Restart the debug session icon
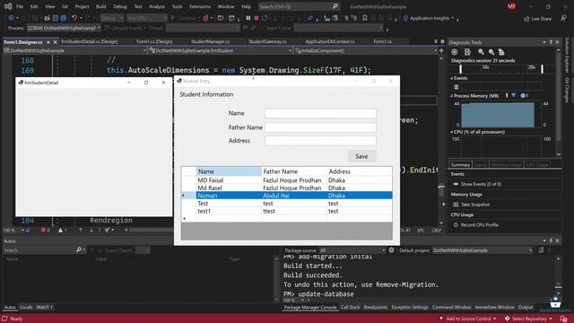The height and width of the screenshot is (323, 574). pos(265,18)
